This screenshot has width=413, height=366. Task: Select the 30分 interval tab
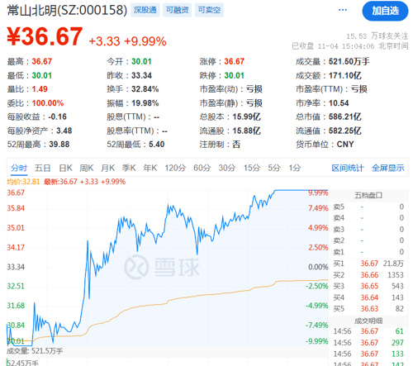[x=227, y=168]
